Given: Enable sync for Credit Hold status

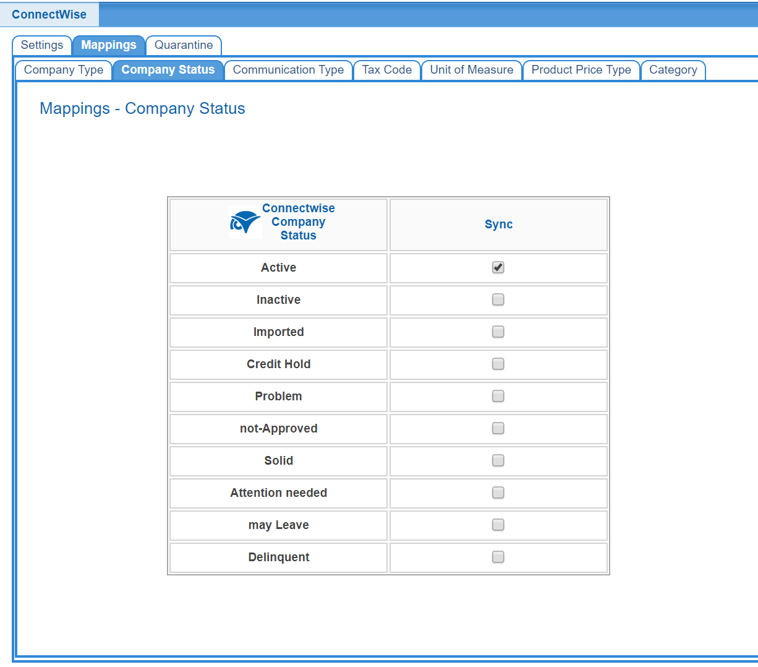Looking at the screenshot, I should 498,364.
